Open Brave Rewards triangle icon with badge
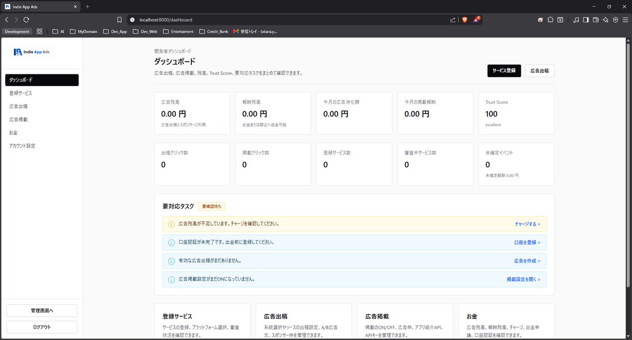 477,19
